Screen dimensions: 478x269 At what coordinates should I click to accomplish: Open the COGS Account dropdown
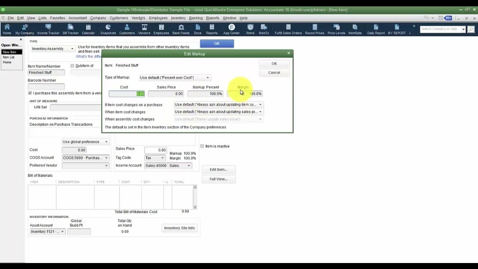pyautogui.click(x=85, y=158)
